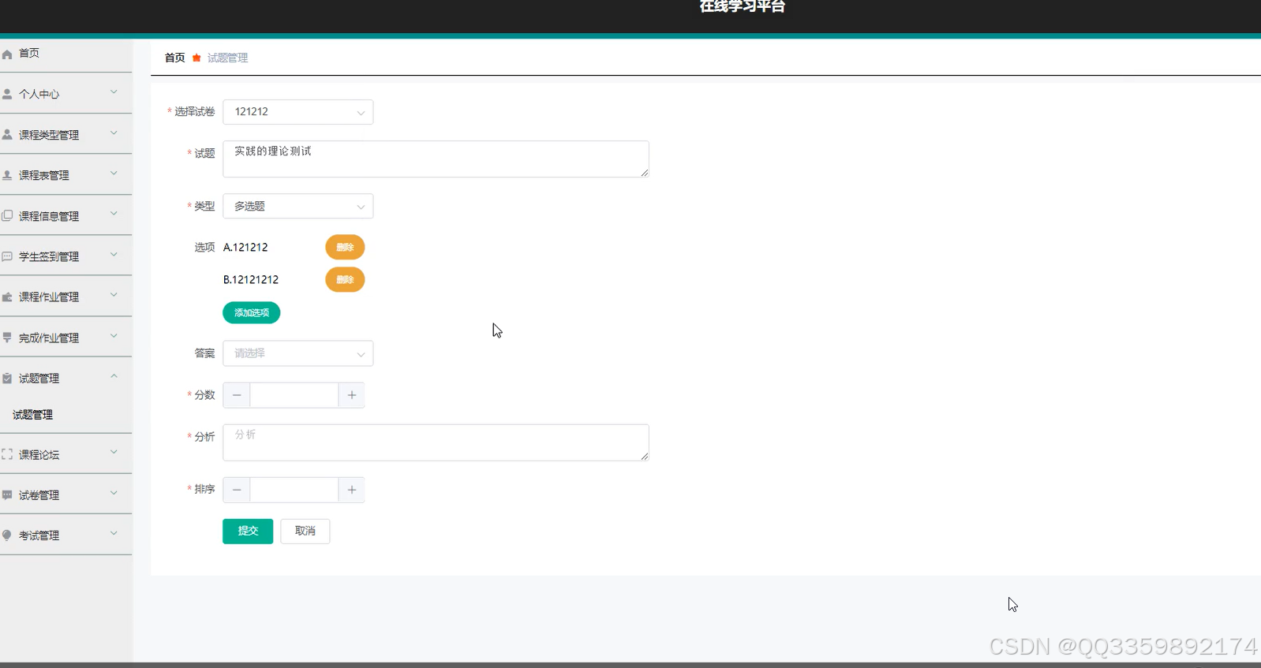
Task: Click the 试题管理 checklist icon
Action: (7, 379)
